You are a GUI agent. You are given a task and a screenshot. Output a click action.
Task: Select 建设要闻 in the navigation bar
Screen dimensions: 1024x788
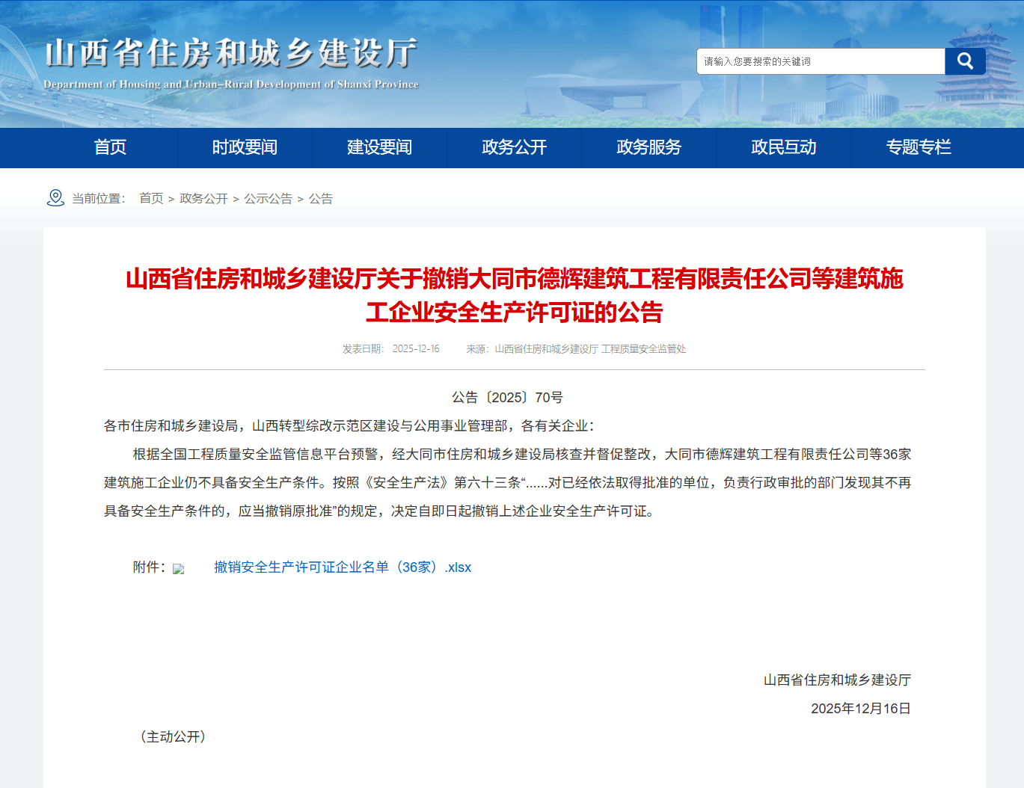(379, 147)
